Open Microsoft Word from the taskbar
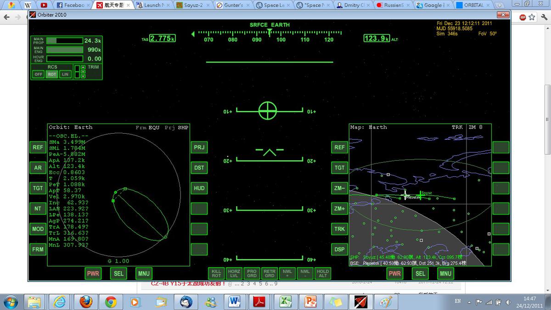Screen dimensions: 551x310 234,301
